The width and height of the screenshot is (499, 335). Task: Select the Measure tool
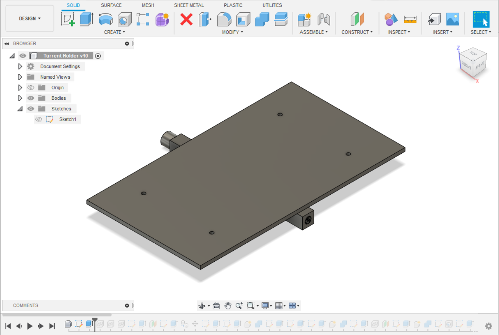410,19
